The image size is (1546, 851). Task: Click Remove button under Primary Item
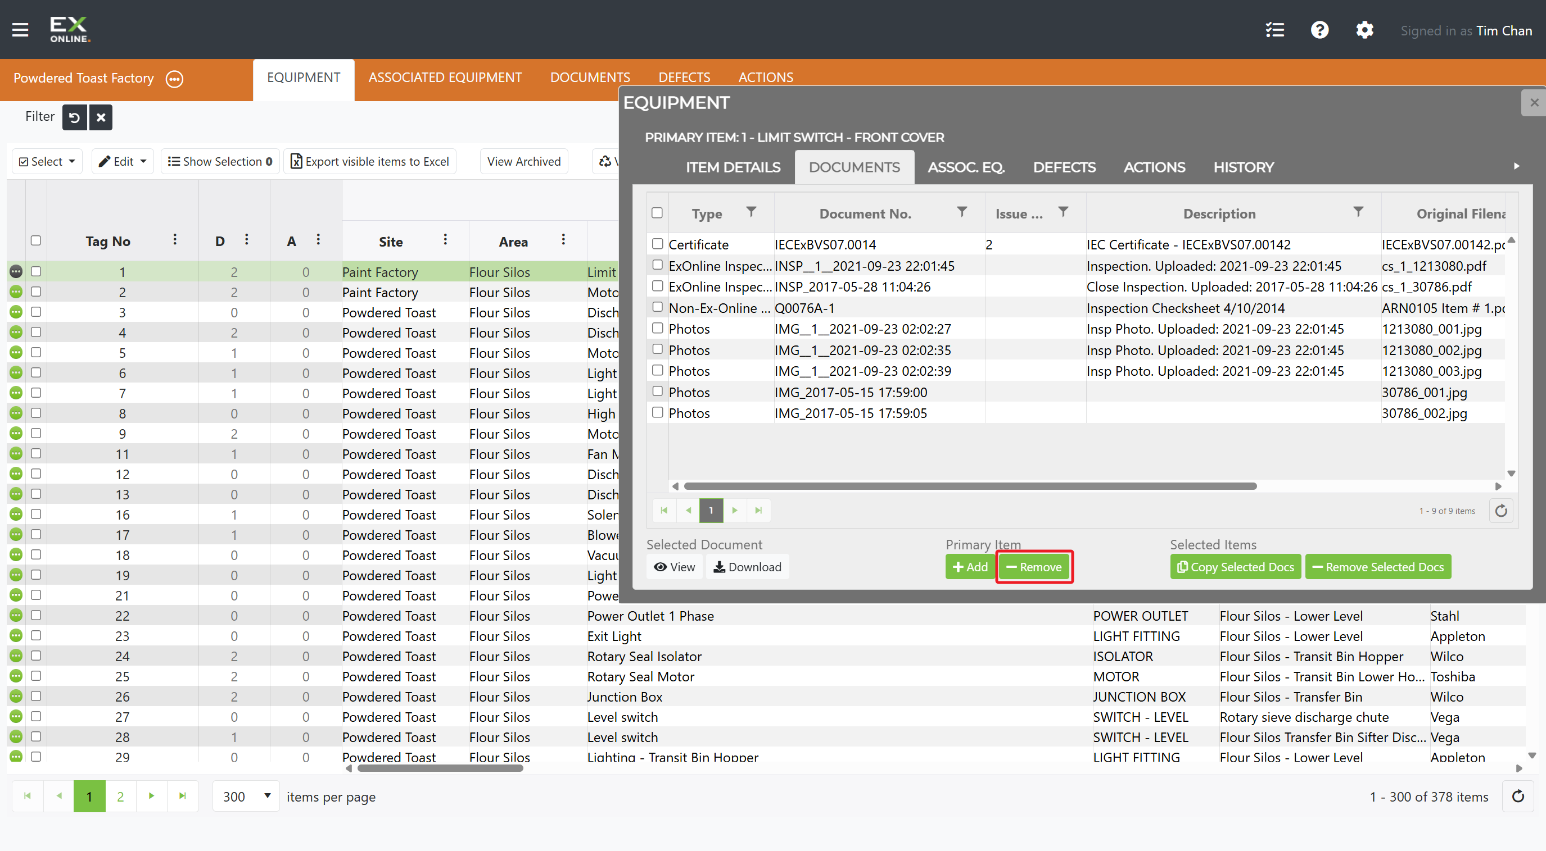(x=1034, y=567)
